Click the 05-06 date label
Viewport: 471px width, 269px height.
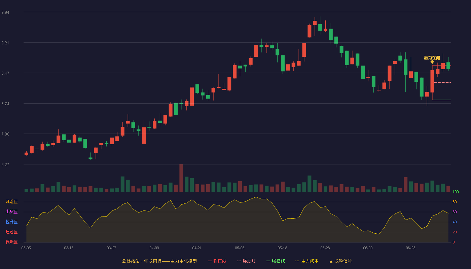tap(240, 248)
